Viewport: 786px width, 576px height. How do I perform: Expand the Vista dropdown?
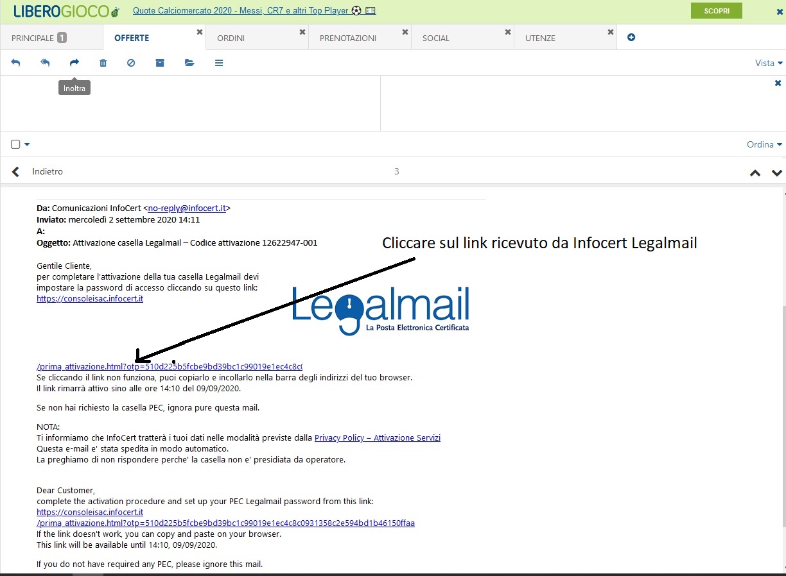click(769, 63)
